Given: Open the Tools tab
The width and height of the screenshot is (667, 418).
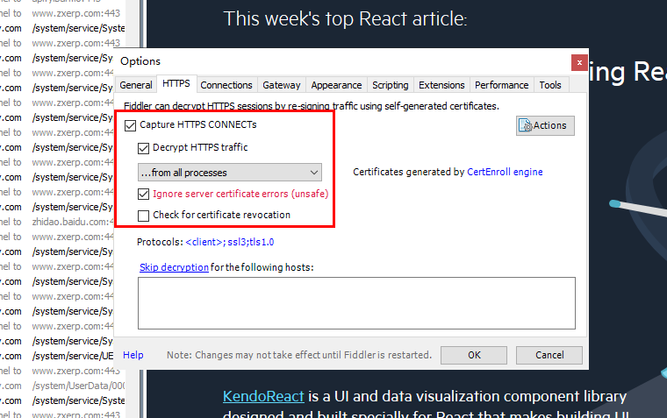Looking at the screenshot, I should coord(550,85).
